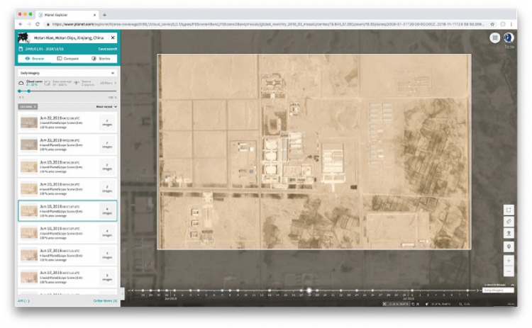Switch to the Stories tab
Image resolution: width=532 pixels, height=328 pixels.
101,59
